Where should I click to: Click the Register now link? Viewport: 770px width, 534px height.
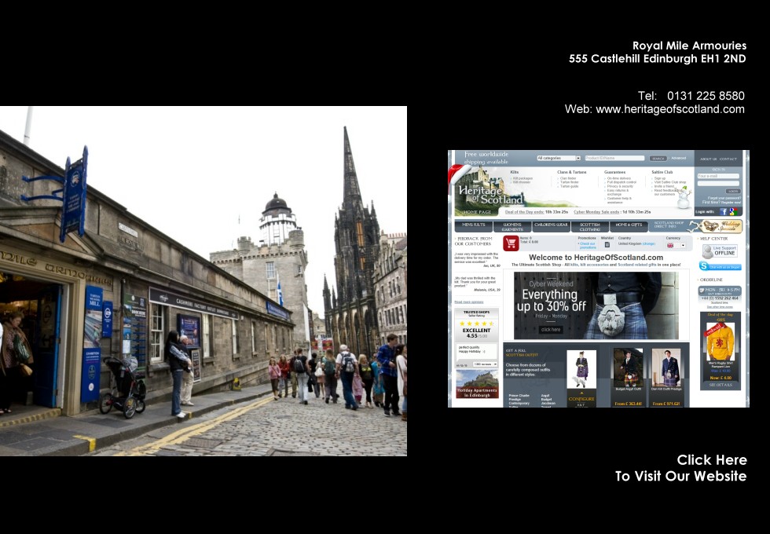[x=731, y=203]
